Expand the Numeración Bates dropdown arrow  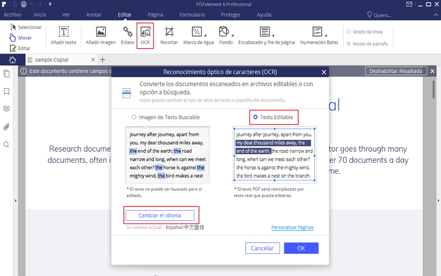(x=326, y=35)
